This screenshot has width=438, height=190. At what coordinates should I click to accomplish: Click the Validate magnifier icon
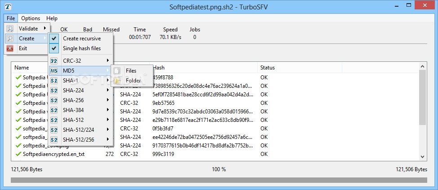pyautogui.click(x=10, y=28)
